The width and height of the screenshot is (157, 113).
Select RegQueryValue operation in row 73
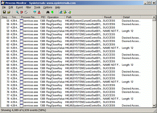(55, 82)
